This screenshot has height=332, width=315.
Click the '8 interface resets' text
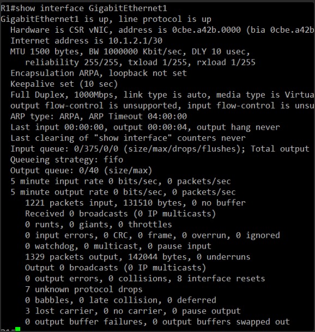click(221, 279)
